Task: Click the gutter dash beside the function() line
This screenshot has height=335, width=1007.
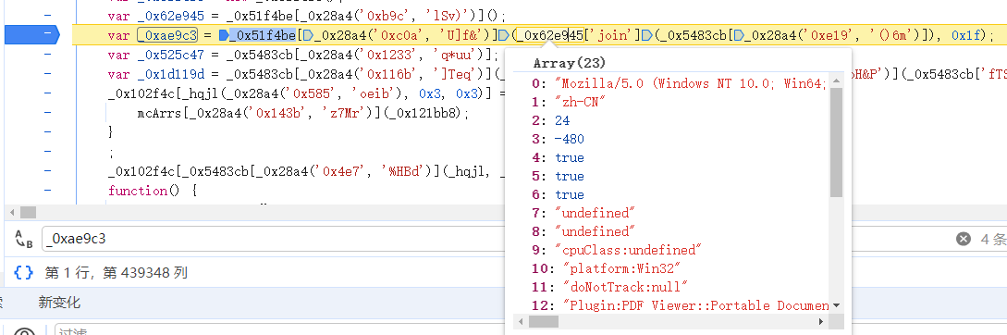Action: pos(48,191)
